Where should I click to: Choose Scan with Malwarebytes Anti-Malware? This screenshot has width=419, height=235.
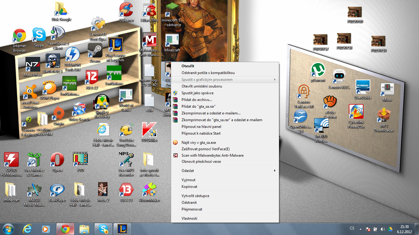click(x=225, y=155)
